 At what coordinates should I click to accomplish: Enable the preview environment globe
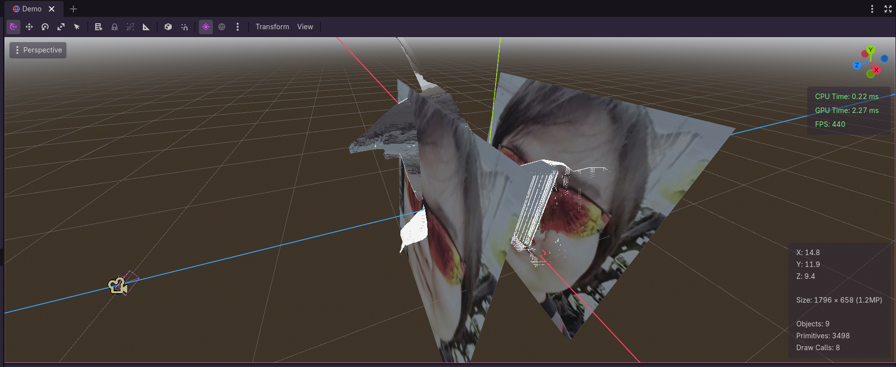coord(222,27)
